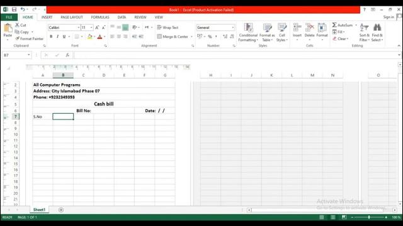Click the Cut scissors command
This screenshot has width=403, height=226.
[21, 25]
